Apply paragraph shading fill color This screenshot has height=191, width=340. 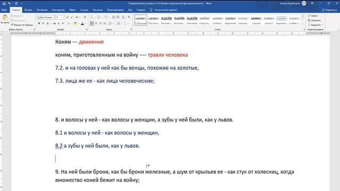click(x=118, y=23)
